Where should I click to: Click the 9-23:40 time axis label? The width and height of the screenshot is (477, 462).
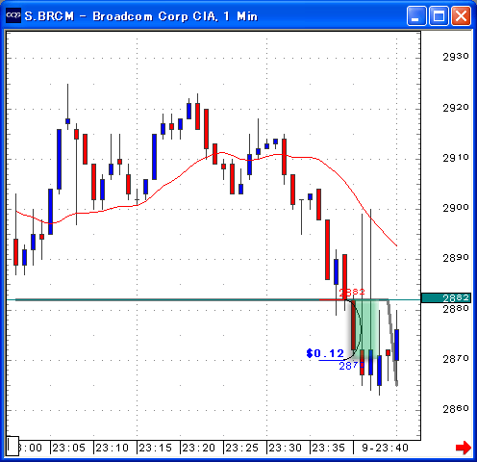385,448
